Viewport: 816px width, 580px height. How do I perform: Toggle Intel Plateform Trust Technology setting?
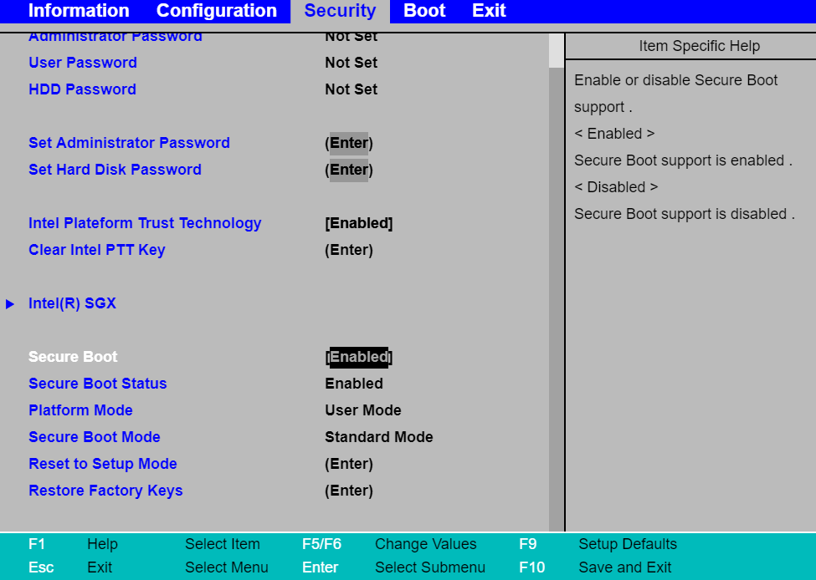pyautogui.click(x=358, y=223)
